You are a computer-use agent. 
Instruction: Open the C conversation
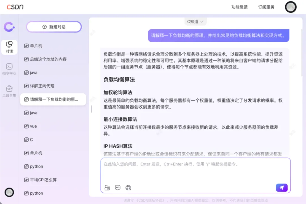pos(53,140)
